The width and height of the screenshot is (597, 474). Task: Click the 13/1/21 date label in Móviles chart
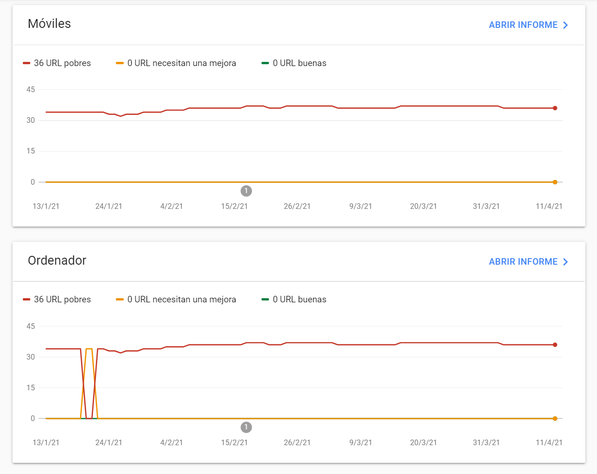coord(46,206)
